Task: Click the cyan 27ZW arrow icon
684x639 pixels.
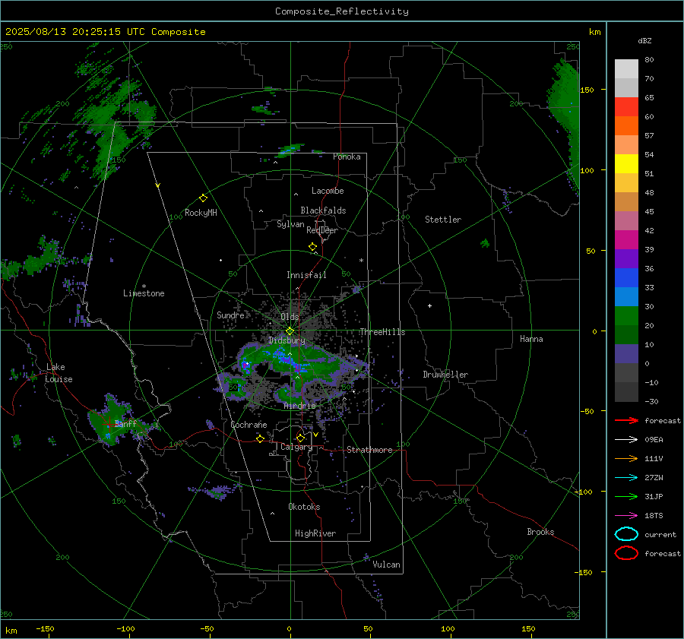Action: 626,478
